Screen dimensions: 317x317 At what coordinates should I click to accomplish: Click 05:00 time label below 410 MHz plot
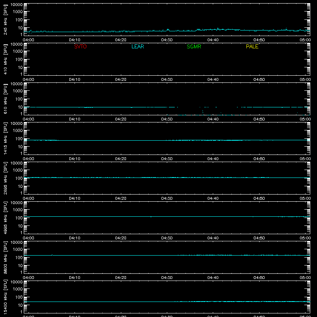coord(305,80)
